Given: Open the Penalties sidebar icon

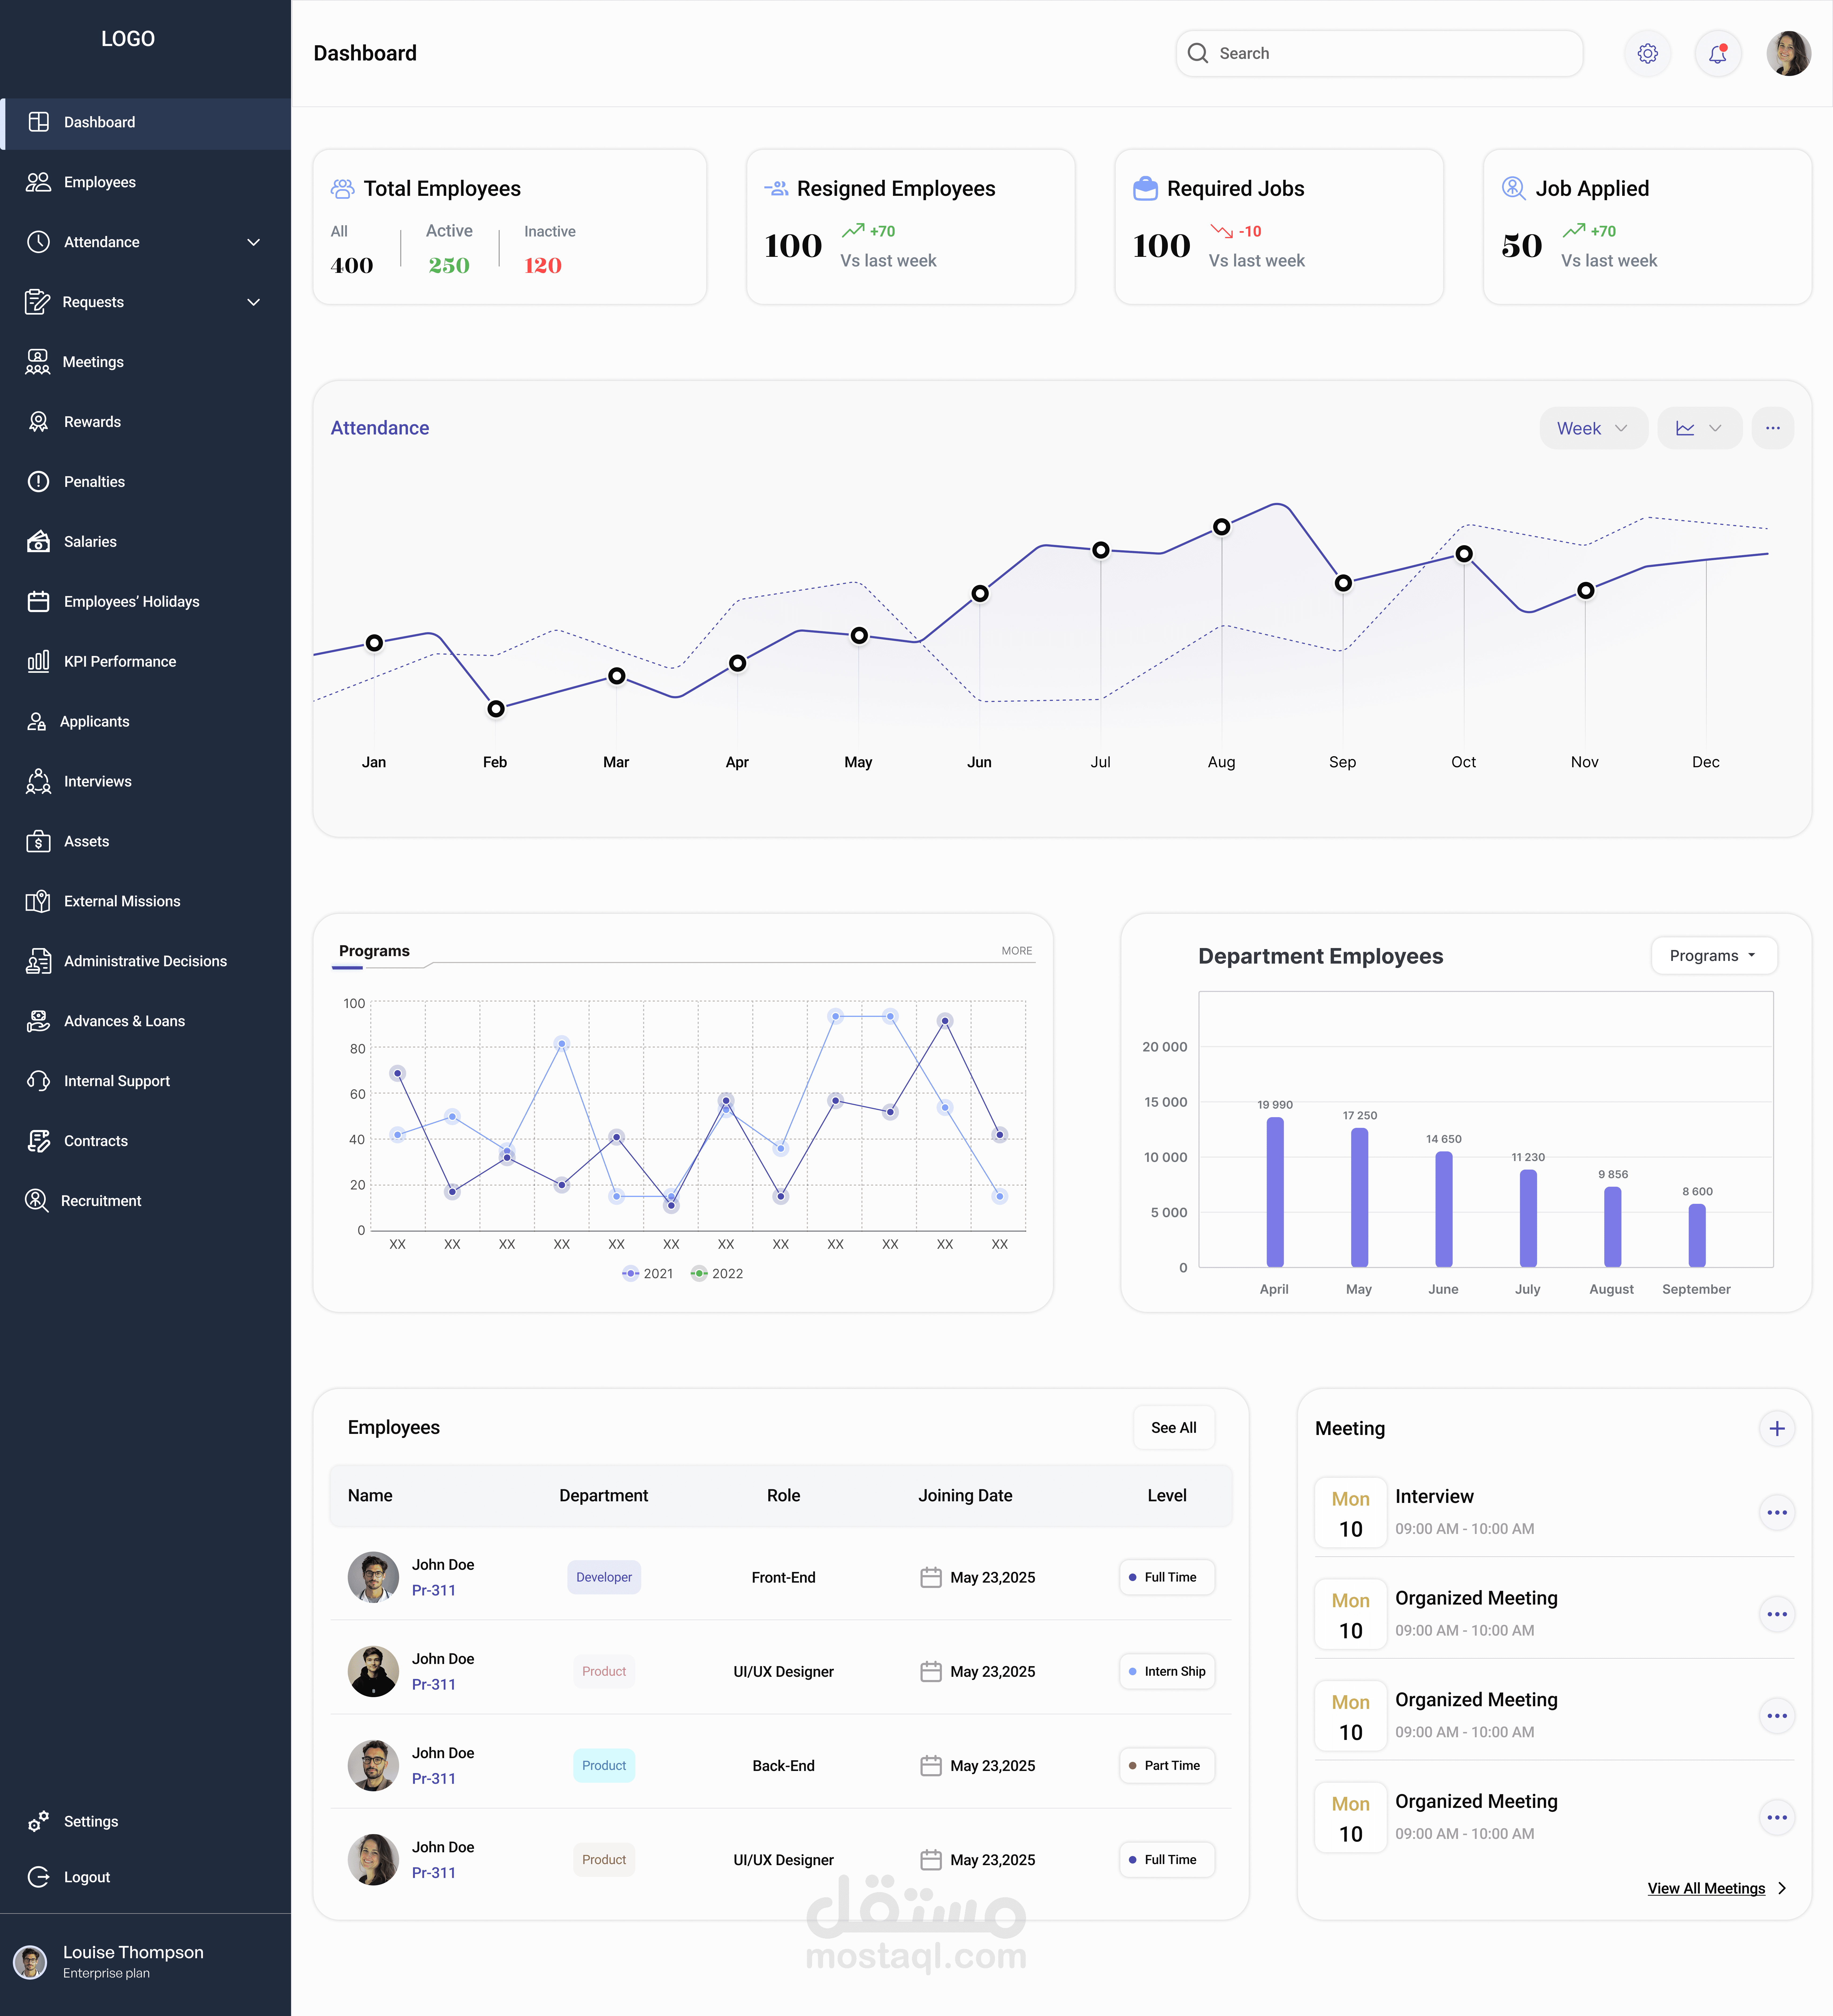Looking at the screenshot, I should pos(38,482).
